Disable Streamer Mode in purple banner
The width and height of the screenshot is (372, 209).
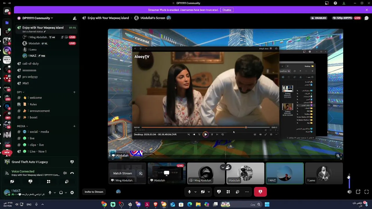click(x=227, y=10)
